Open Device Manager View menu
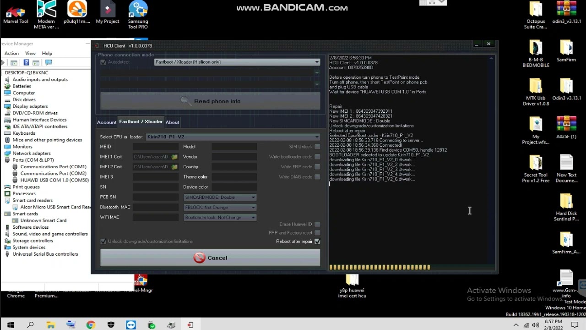This screenshot has height=330, width=586. (30, 53)
